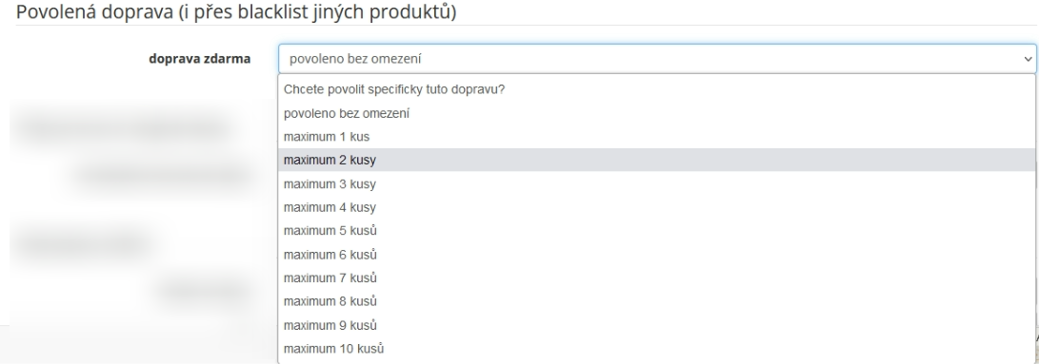Click the dropdown chevron arrow of doprava zdarma

pos(1028,59)
